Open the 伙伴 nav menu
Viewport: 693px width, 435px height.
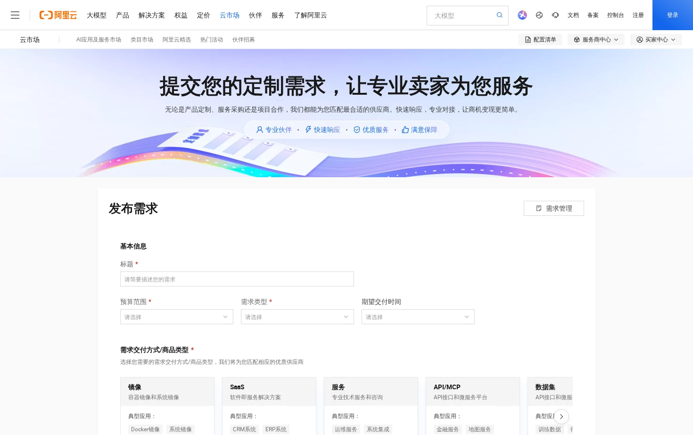256,15
